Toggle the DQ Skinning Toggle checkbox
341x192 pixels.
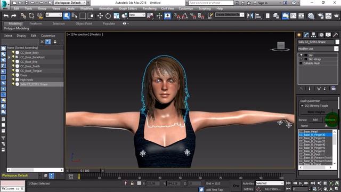(302, 106)
